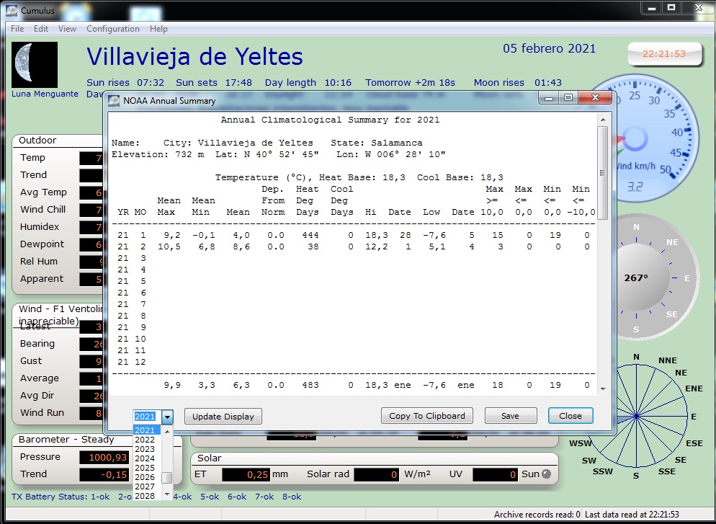Click the Sun indicator light in Solar panel
Viewport: 716px width, 524px height.
(x=546, y=474)
